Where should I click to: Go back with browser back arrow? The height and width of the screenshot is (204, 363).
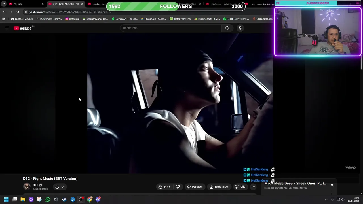coord(4,12)
